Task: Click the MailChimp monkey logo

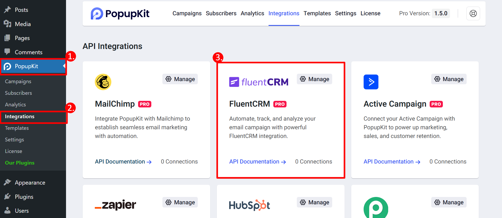Action: point(103,82)
